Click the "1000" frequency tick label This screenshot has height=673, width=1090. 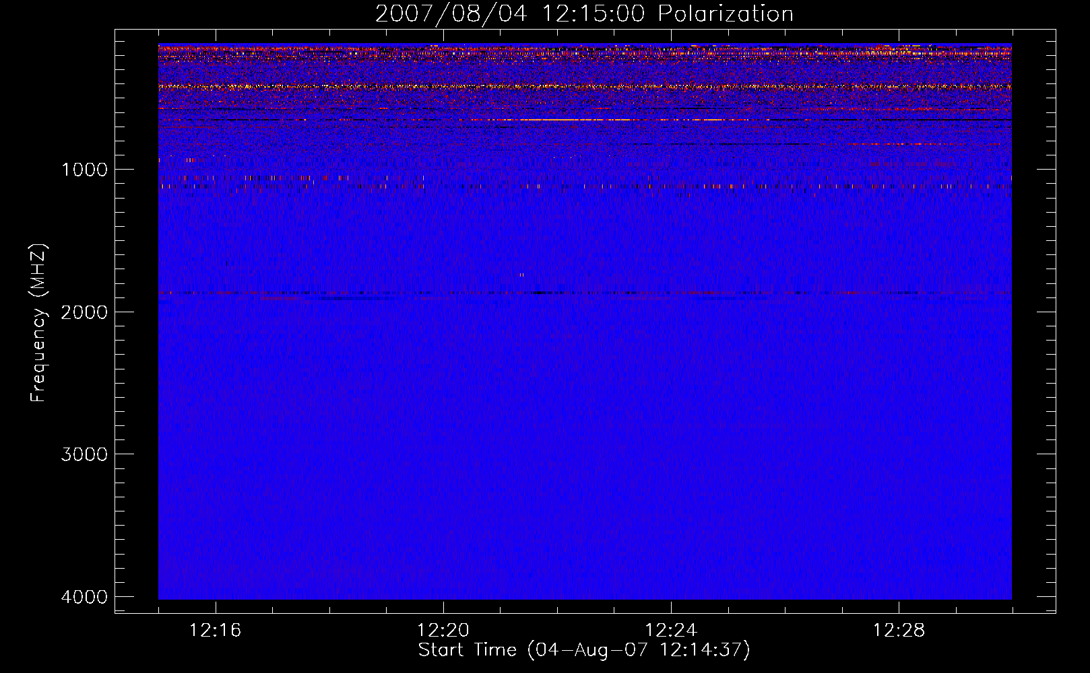(84, 170)
